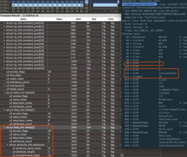This screenshot has width=187, height=157.
Task: Select the u2 constantvalue_index row
Action: click(x=60, y=155)
